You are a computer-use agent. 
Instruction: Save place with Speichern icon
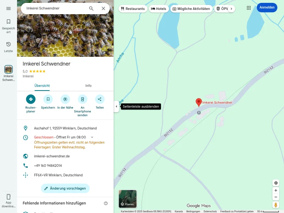coord(48,99)
